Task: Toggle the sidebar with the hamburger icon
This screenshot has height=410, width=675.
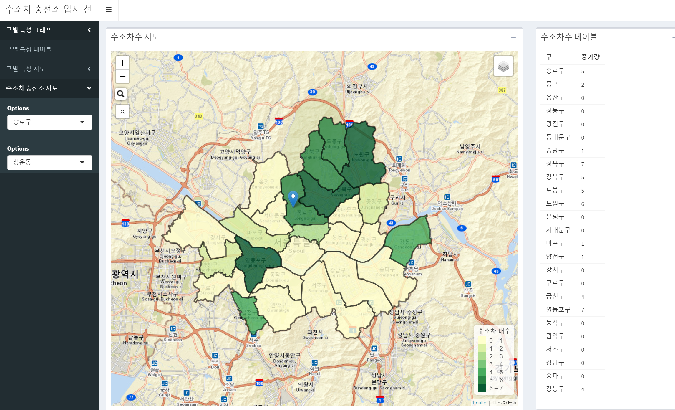Action: [x=109, y=10]
